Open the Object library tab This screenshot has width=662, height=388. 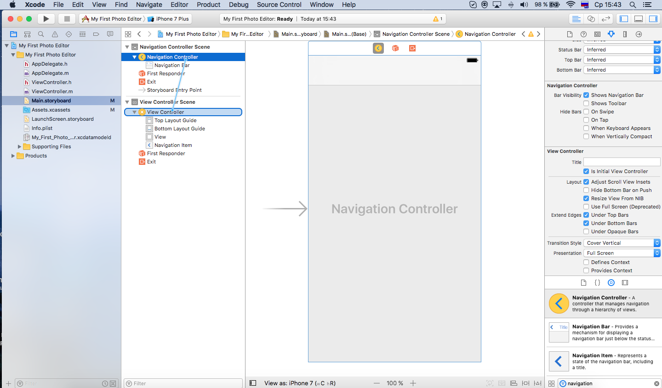point(611,283)
